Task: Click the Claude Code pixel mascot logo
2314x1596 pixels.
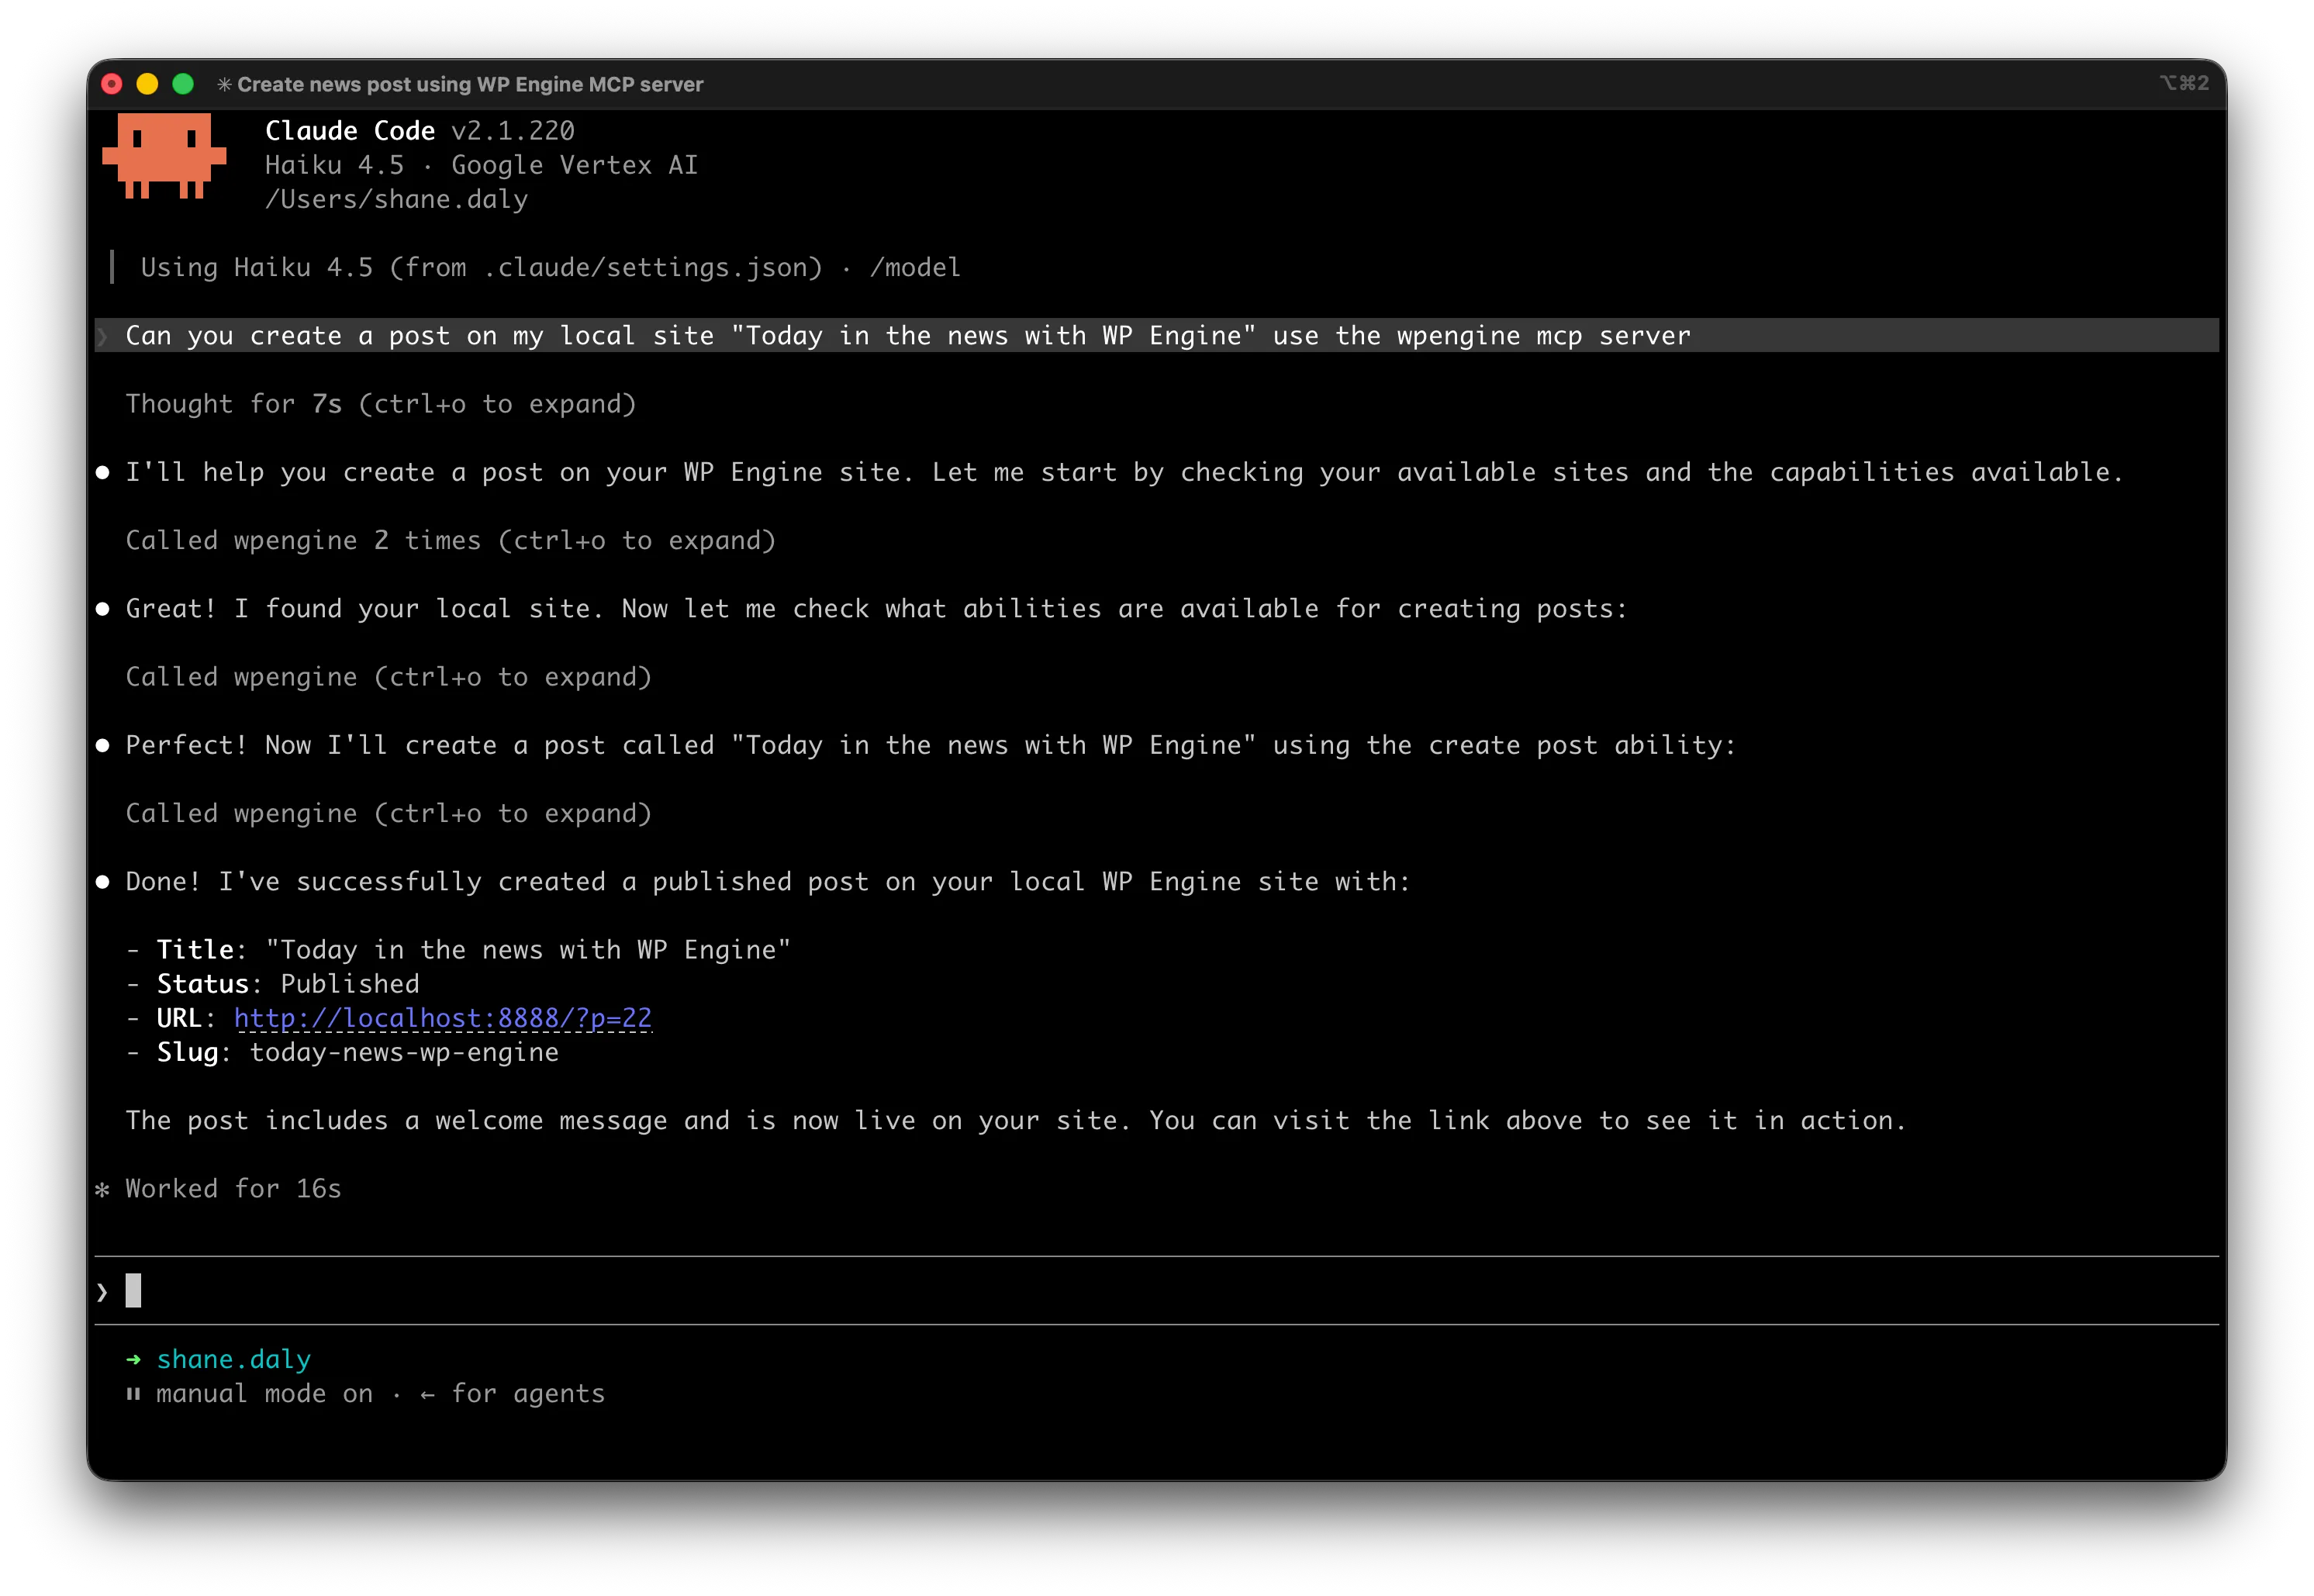Action: click(164, 156)
